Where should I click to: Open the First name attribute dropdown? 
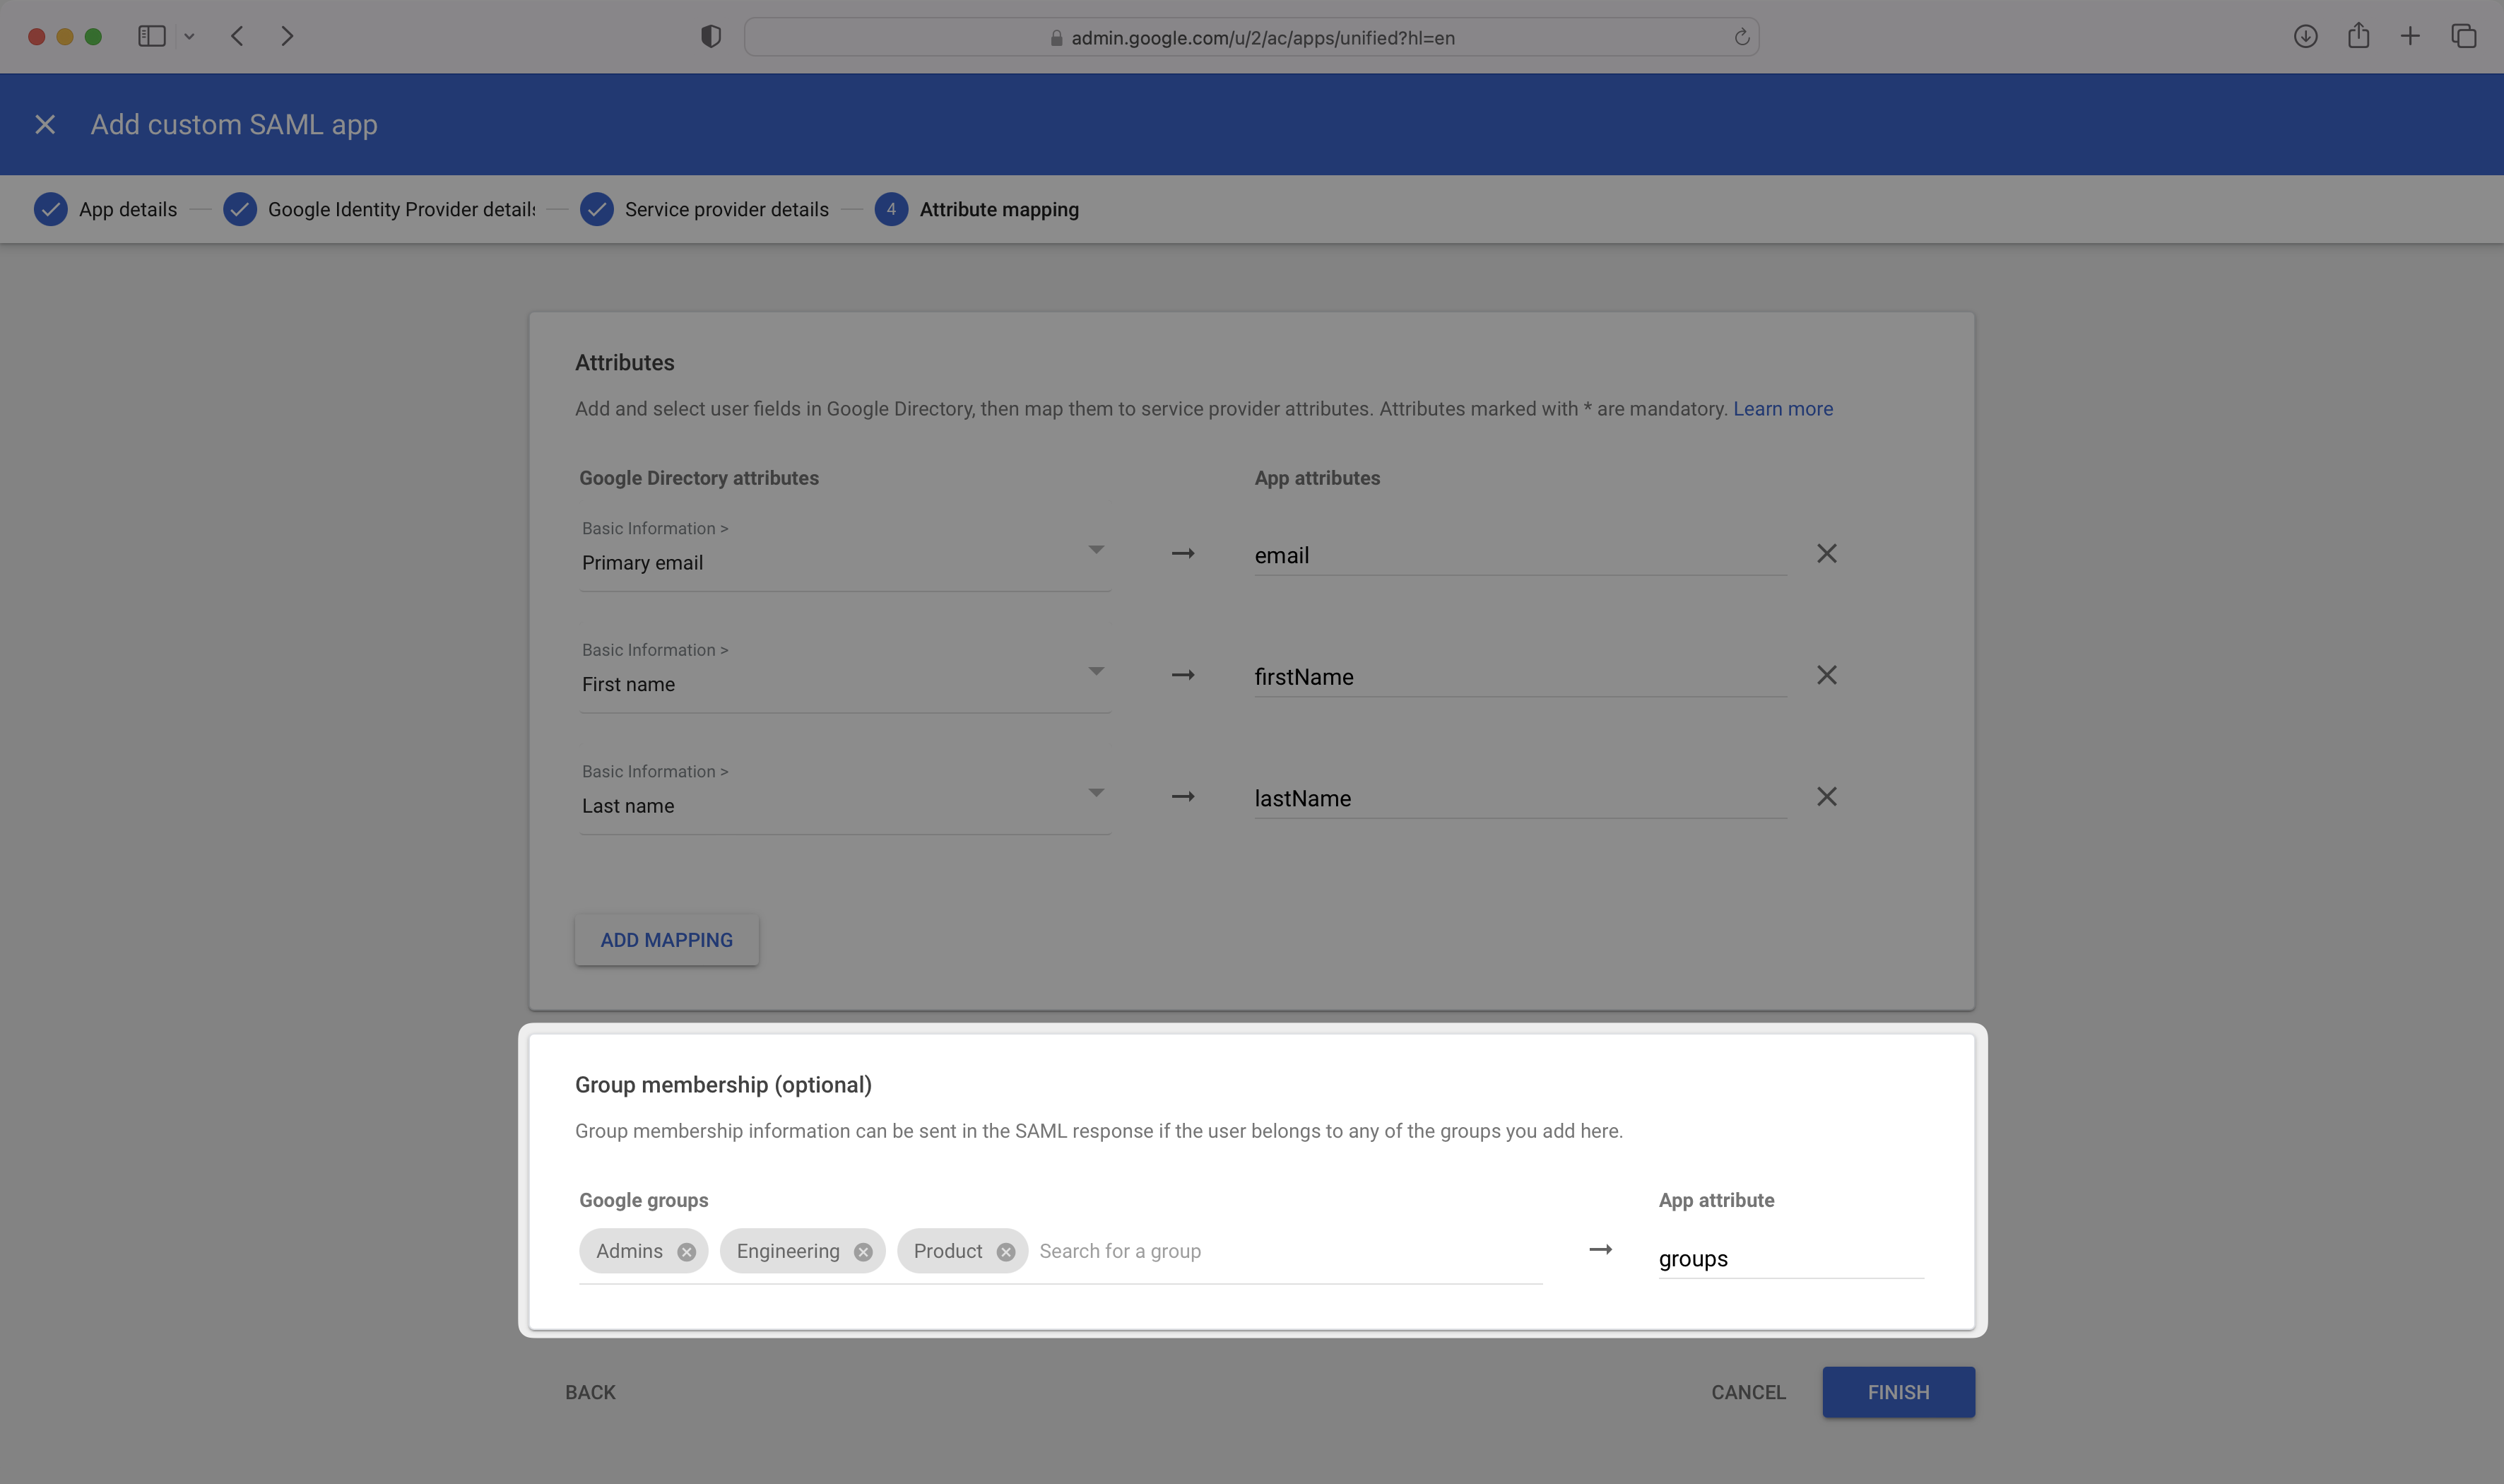1096,671
